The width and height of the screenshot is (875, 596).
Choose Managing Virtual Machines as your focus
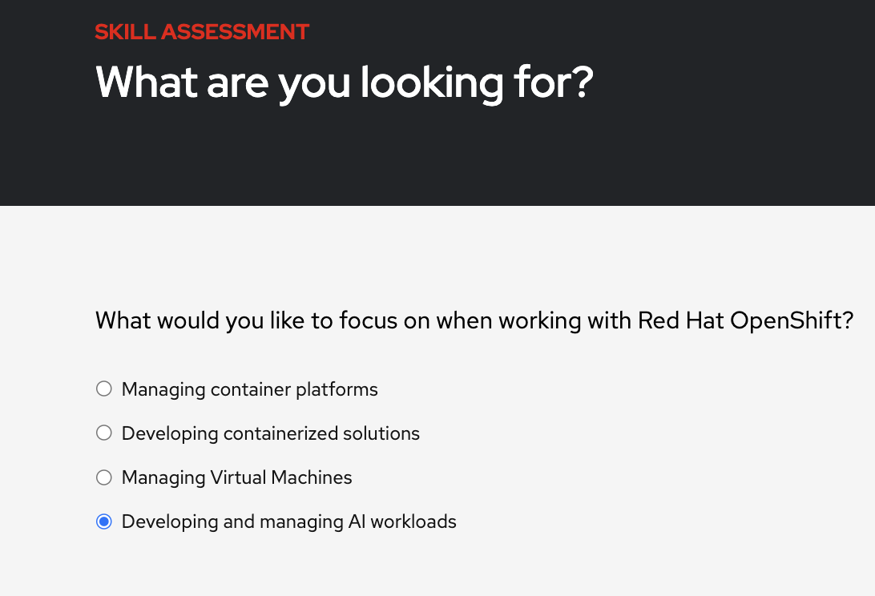point(236,477)
